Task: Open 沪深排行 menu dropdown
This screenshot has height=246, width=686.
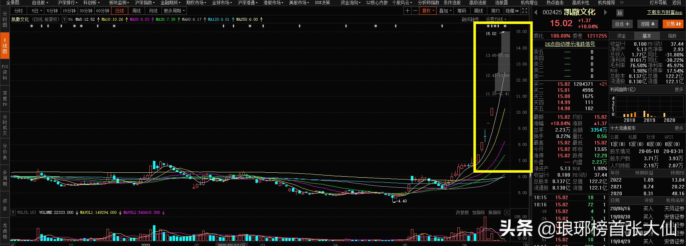Action: 68,3
